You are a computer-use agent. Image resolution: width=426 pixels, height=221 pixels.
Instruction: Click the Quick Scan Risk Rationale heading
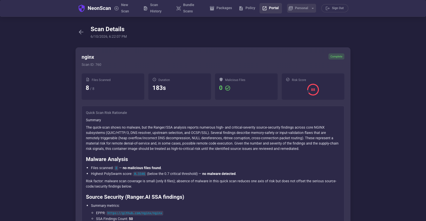[x=106, y=113]
